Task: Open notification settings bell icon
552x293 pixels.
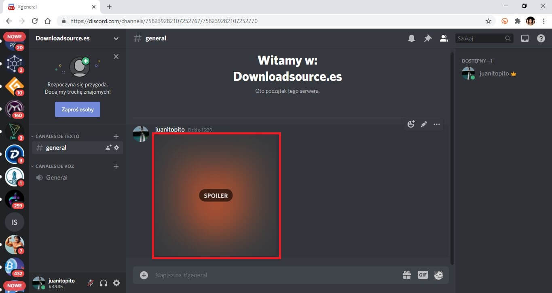Action: coord(412,38)
